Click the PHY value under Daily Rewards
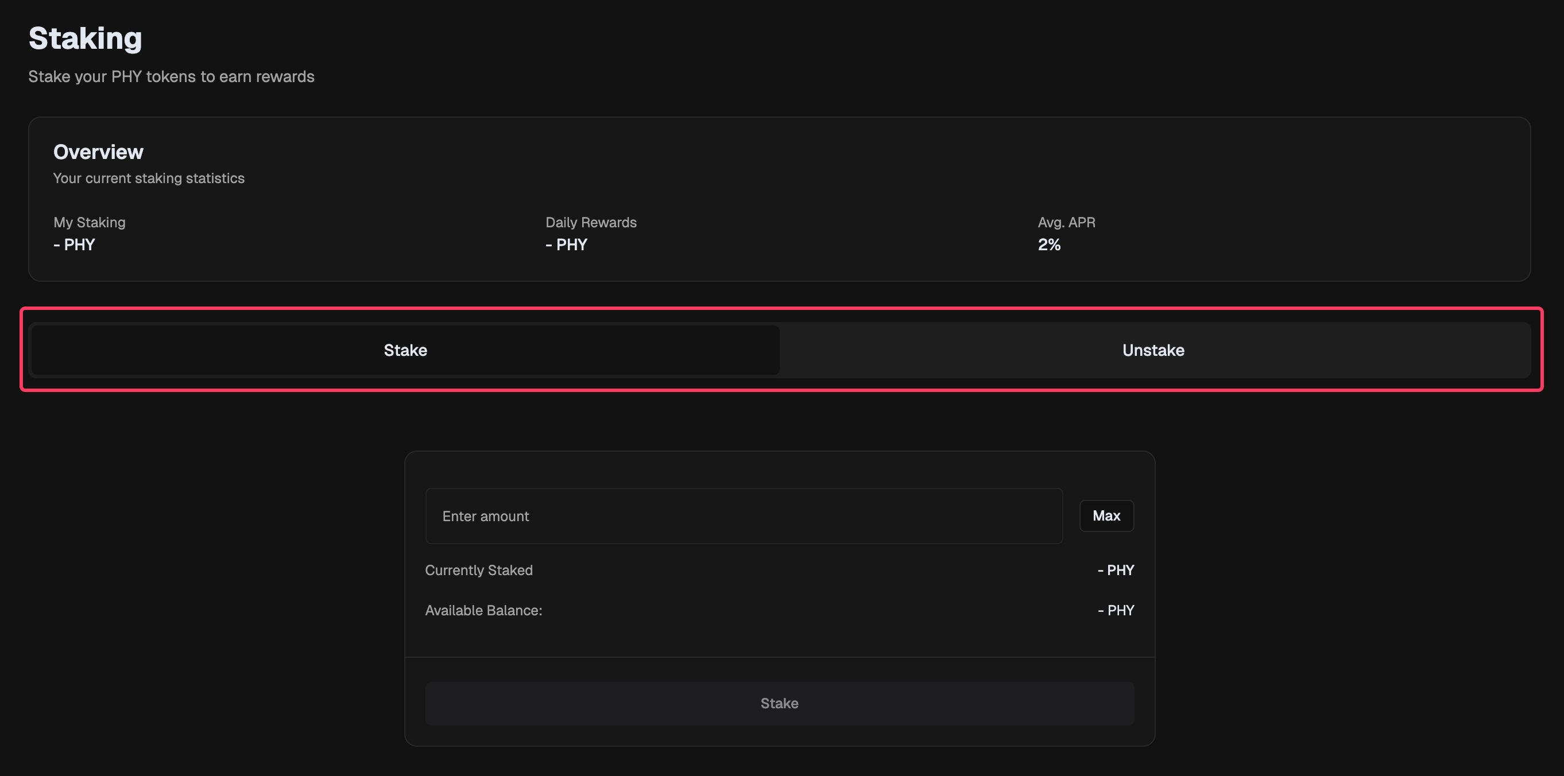 [567, 245]
